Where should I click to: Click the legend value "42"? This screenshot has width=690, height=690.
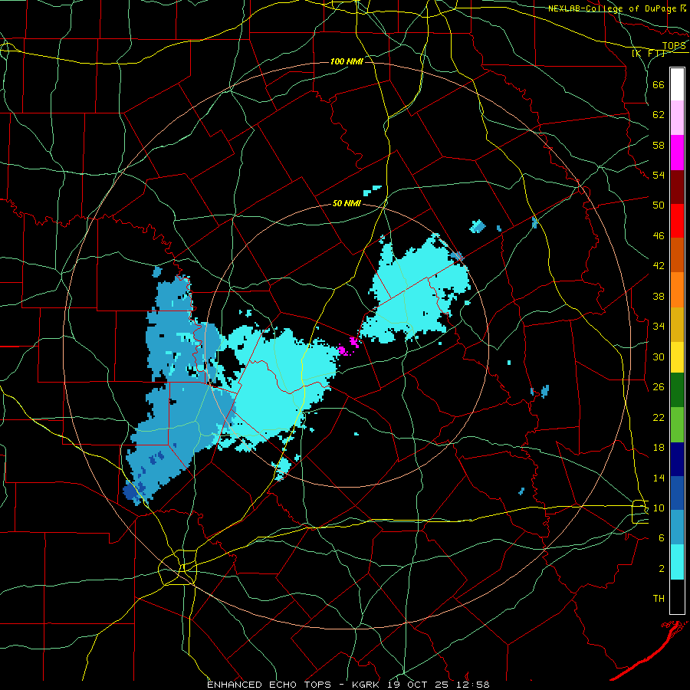[x=659, y=266]
